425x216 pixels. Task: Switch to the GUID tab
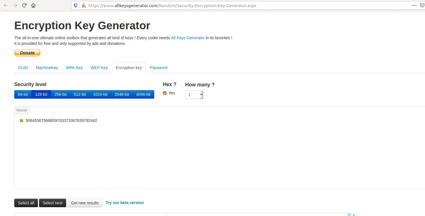(x=23, y=68)
